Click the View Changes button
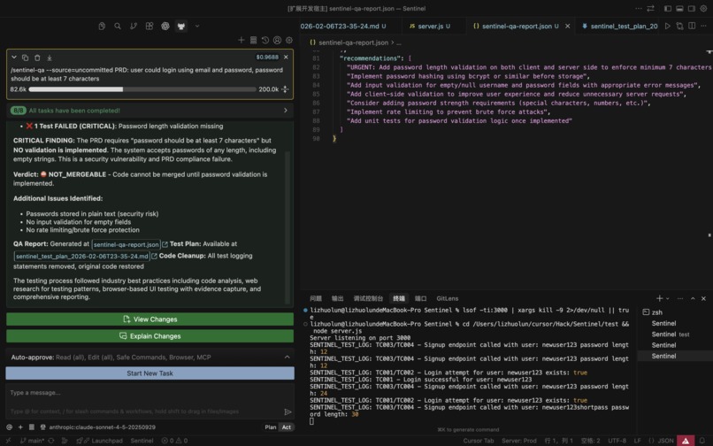The width and height of the screenshot is (713, 446). click(149, 319)
